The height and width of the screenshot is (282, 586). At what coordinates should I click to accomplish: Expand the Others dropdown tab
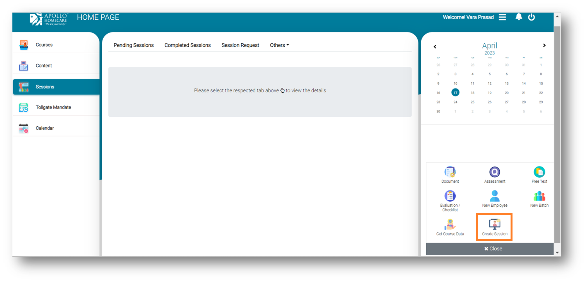click(279, 45)
